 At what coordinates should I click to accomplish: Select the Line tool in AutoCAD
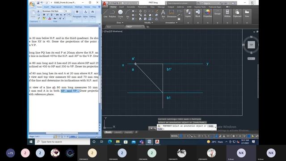click(105, 14)
